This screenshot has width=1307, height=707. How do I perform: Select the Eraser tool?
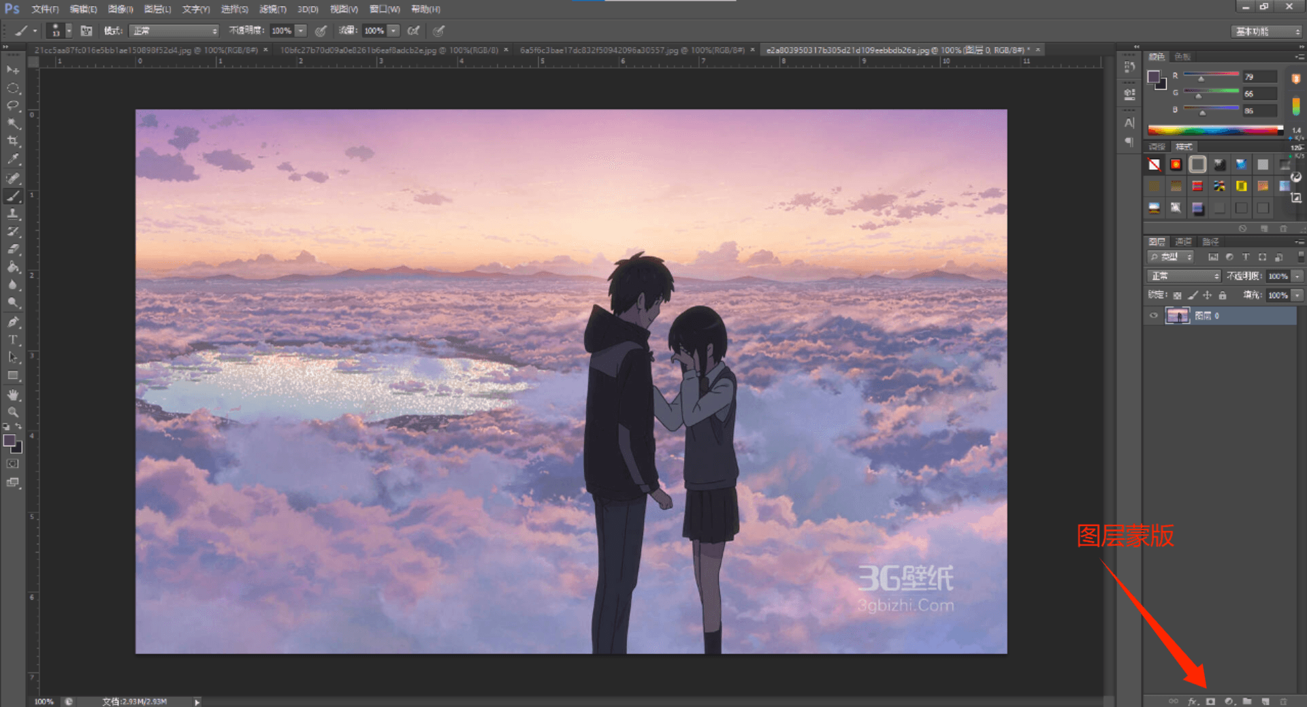pyautogui.click(x=13, y=249)
